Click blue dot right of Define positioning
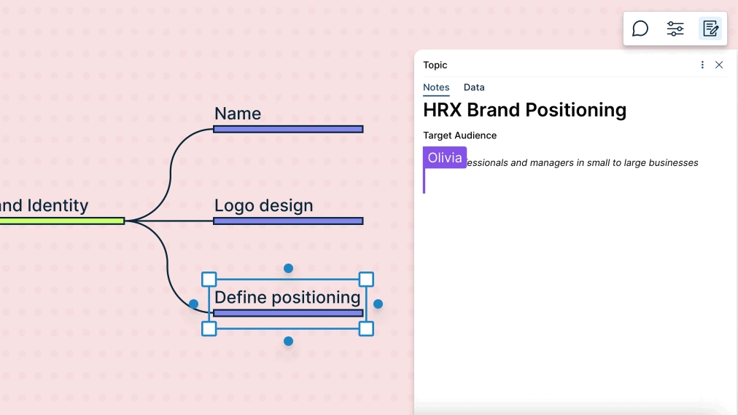The image size is (738, 415). [378, 304]
